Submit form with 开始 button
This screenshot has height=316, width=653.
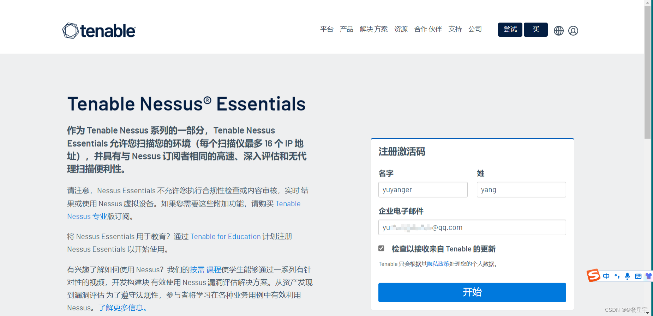tap(472, 292)
